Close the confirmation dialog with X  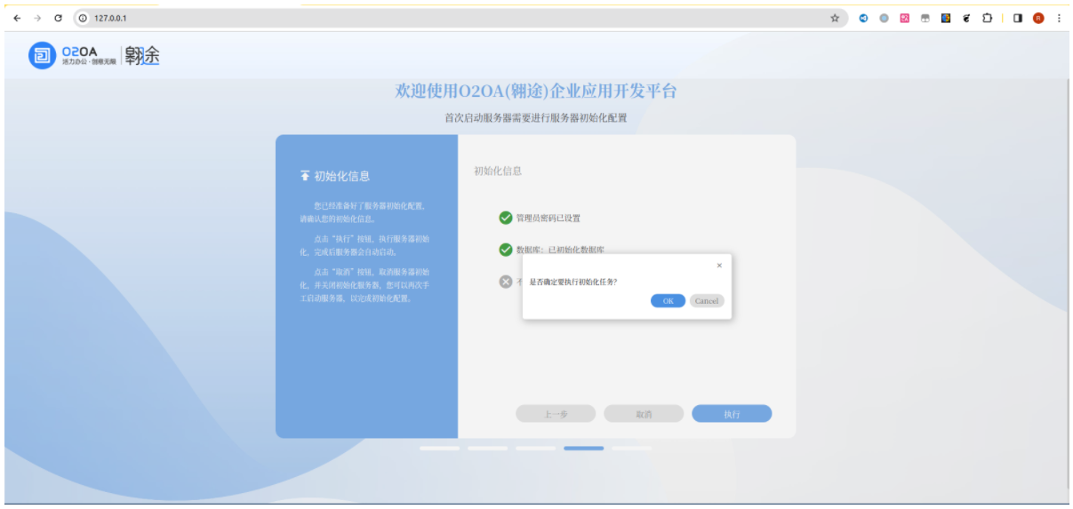(x=719, y=266)
